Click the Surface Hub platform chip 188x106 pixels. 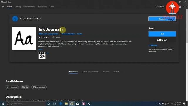coord(39,87)
